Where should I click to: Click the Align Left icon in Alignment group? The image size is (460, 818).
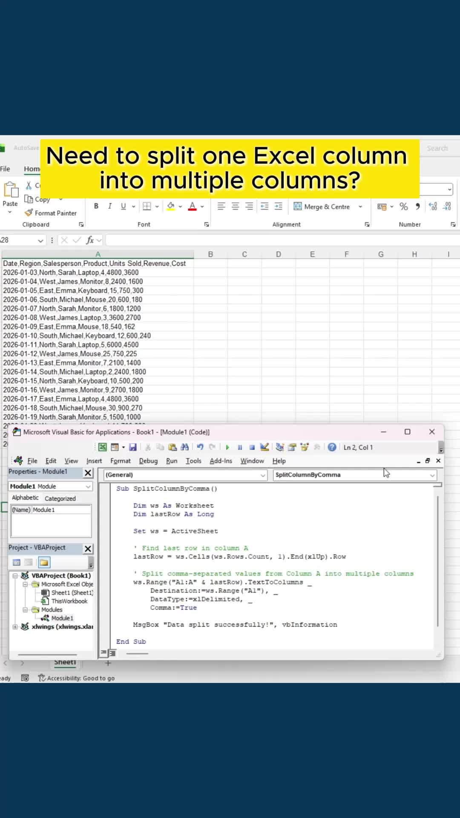coord(221,206)
